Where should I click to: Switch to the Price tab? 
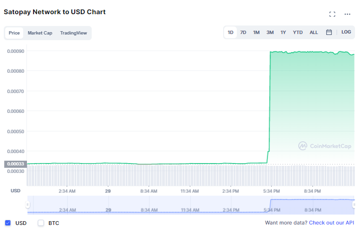point(14,33)
